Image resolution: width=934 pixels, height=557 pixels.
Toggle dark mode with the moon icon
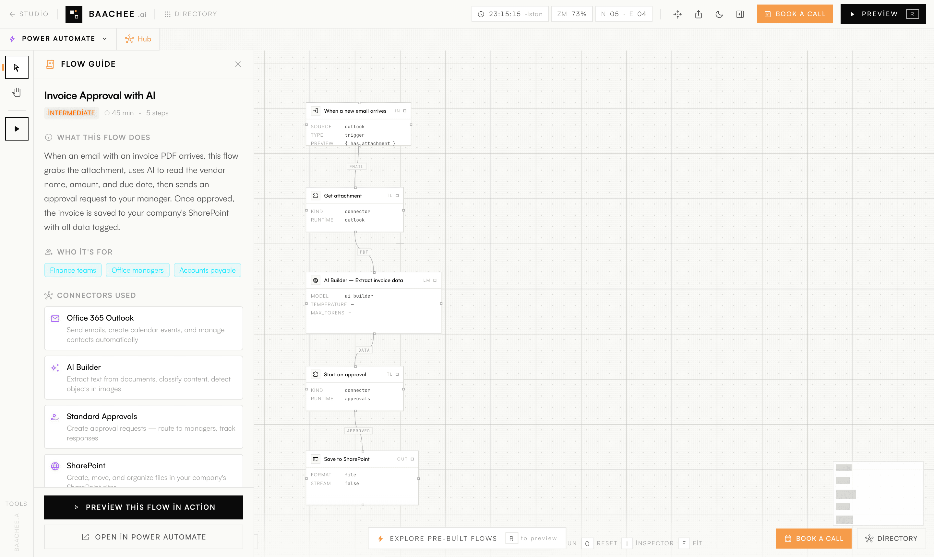[719, 14]
